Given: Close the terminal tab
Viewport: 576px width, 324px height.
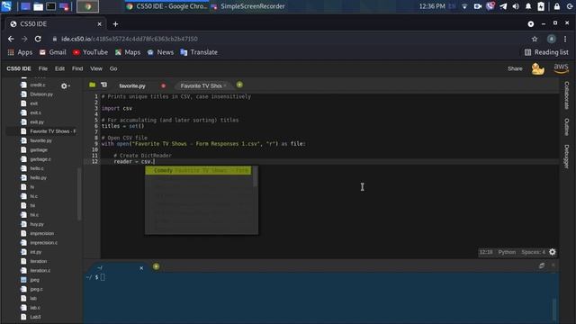Looking at the screenshot, I should [x=141, y=268].
